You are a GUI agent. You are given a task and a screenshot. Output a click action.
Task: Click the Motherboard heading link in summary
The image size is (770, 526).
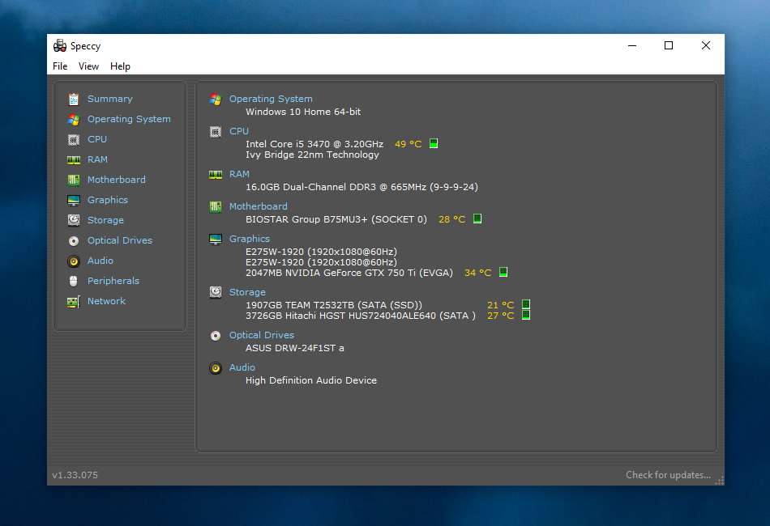point(259,206)
